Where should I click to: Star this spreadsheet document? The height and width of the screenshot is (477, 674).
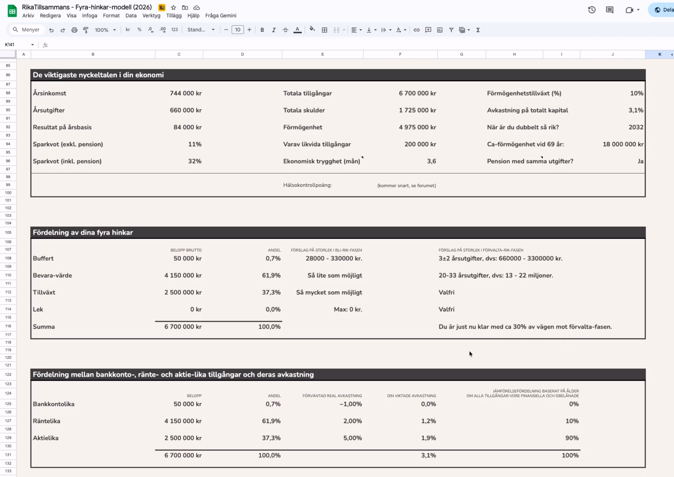(174, 8)
